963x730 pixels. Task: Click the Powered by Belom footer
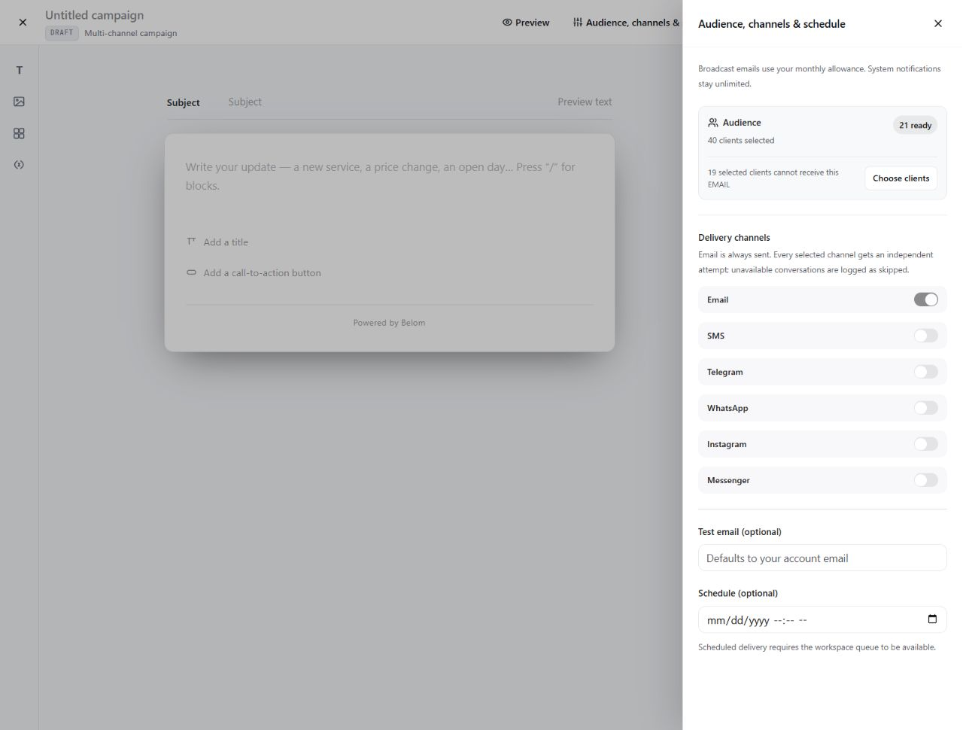click(390, 323)
